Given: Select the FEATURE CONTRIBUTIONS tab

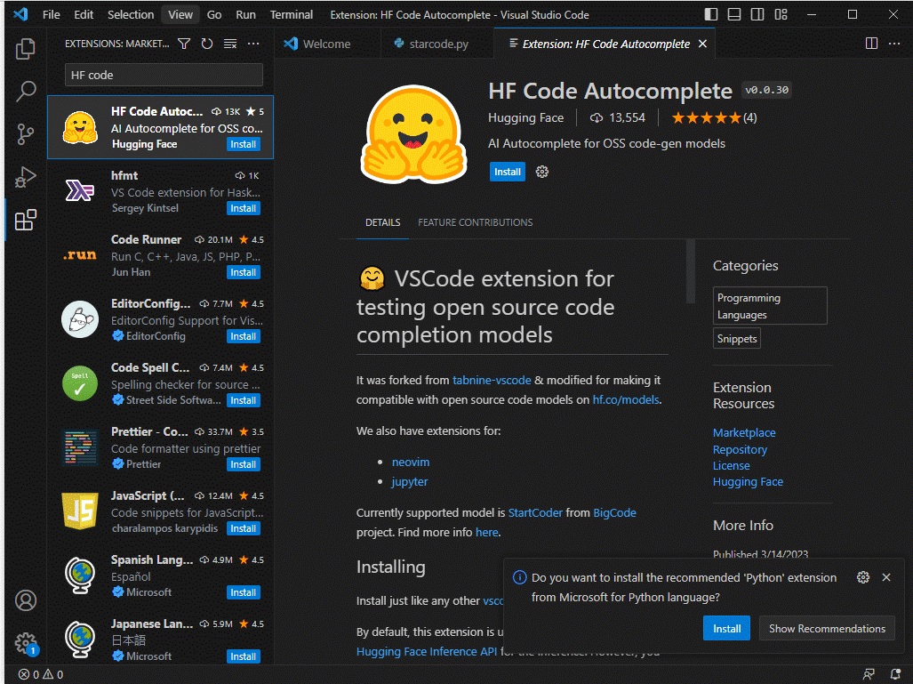Looking at the screenshot, I should coord(475,222).
